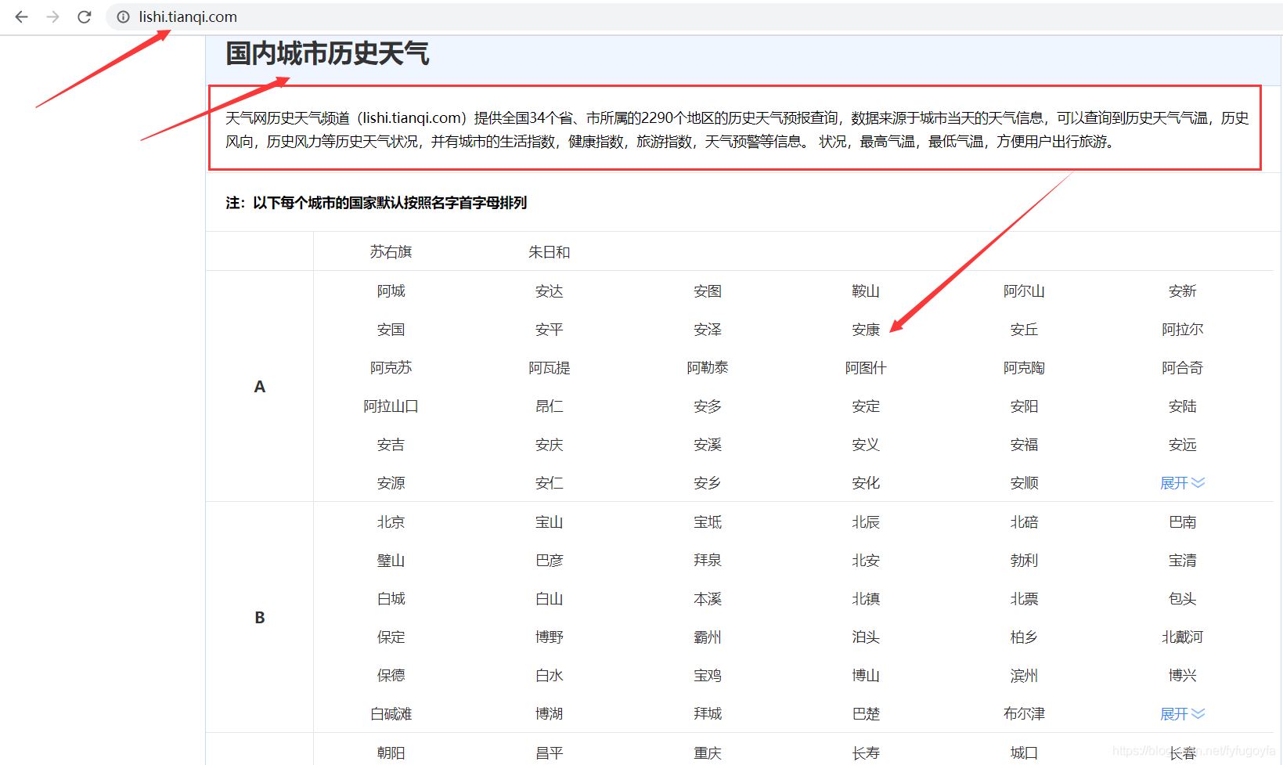The width and height of the screenshot is (1283, 765).
Task: Click the page reload icon
Action: 84,16
